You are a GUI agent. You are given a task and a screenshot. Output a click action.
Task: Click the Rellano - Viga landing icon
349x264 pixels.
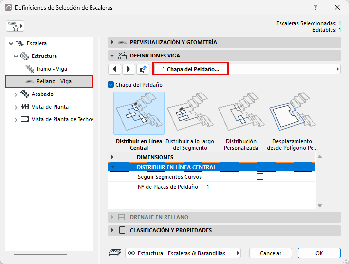[30, 81]
